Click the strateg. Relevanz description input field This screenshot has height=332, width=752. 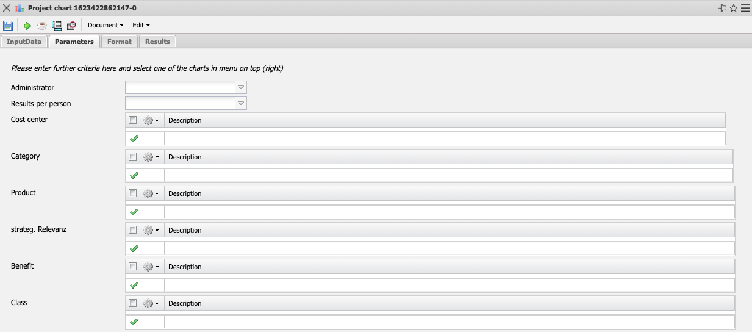coord(449,248)
